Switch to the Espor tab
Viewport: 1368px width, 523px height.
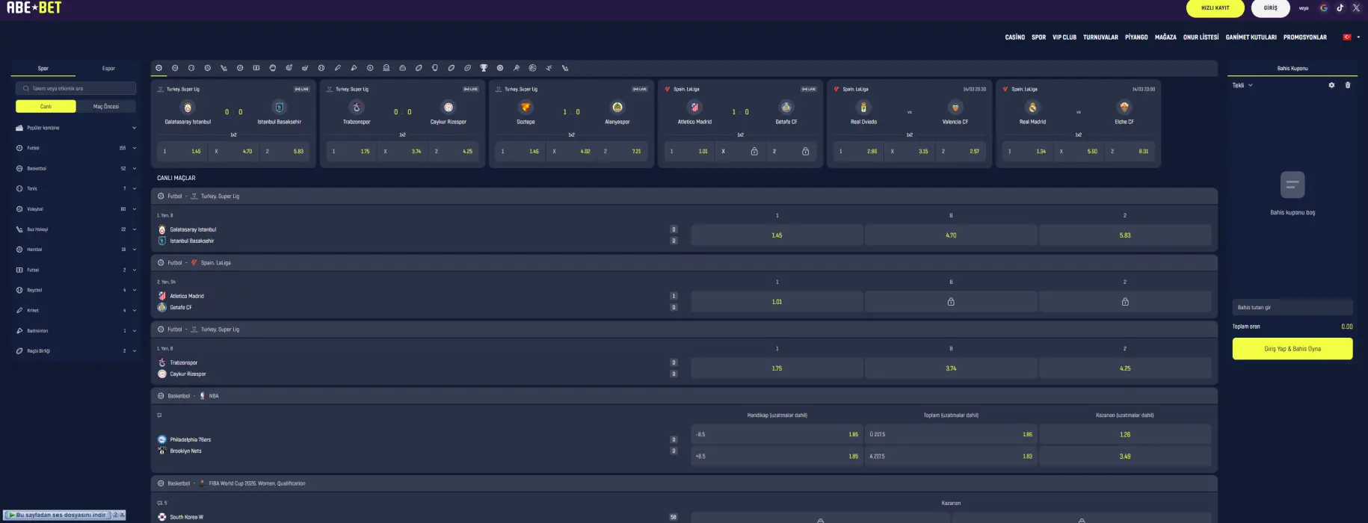pyautogui.click(x=108, y=68)
